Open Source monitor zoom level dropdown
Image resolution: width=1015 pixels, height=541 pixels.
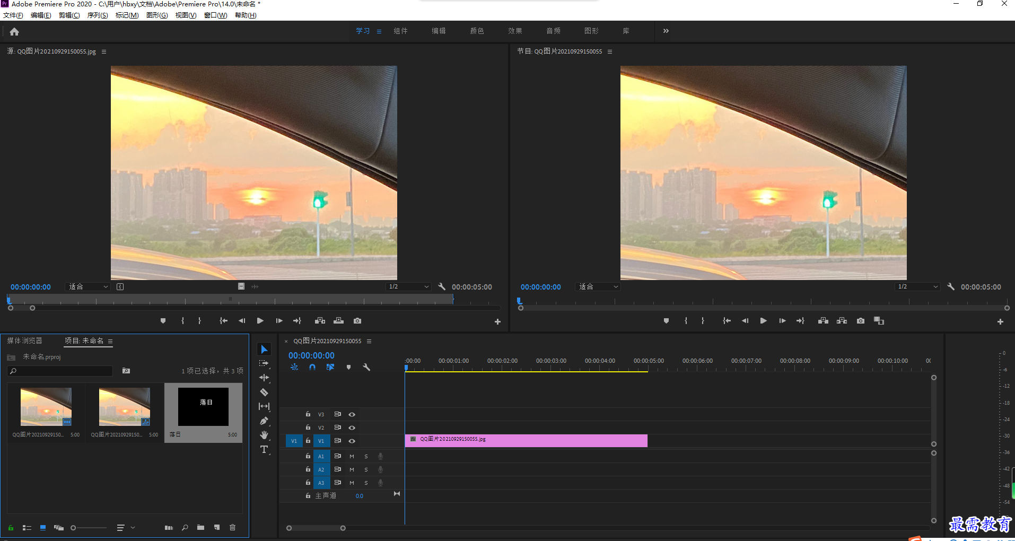(x=87, y=286)
